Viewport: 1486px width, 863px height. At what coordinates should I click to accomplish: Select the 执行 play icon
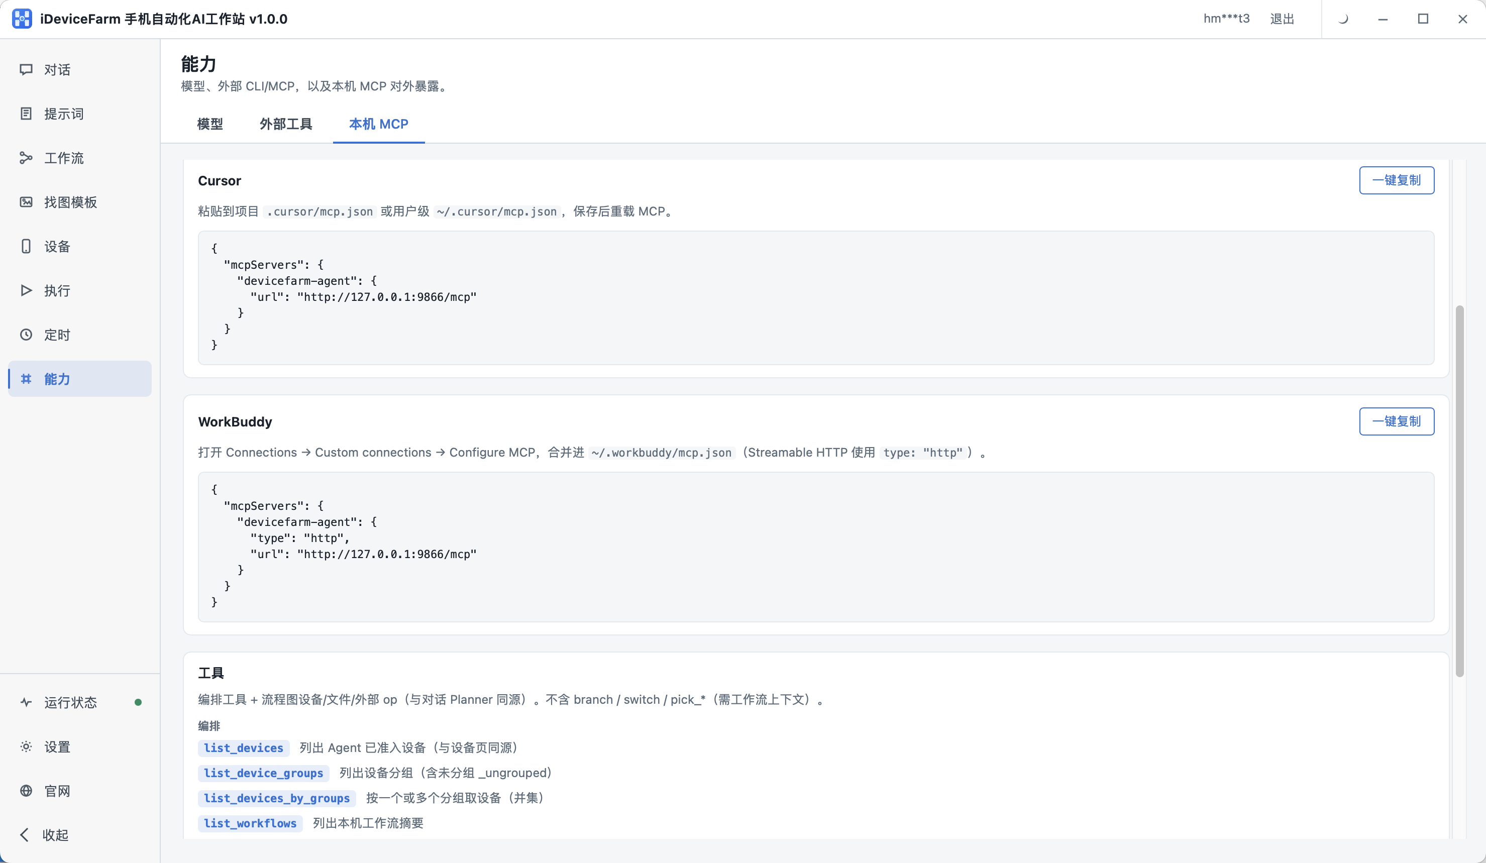26,291
